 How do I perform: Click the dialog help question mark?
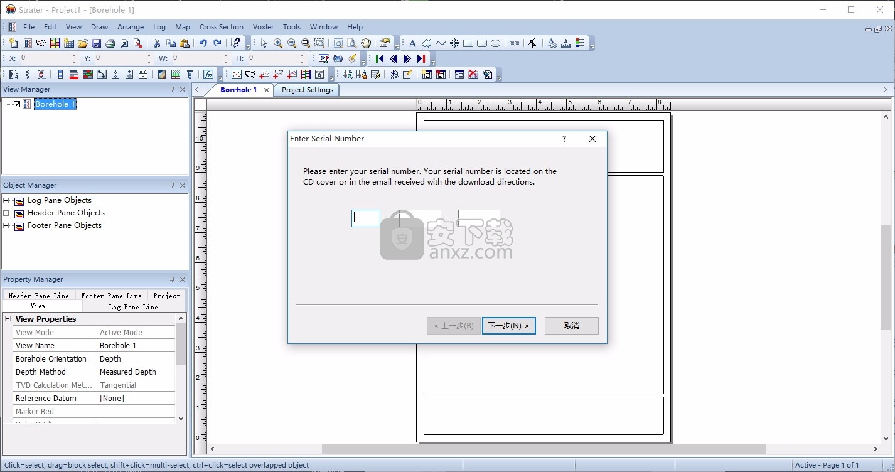click(564, 139)
